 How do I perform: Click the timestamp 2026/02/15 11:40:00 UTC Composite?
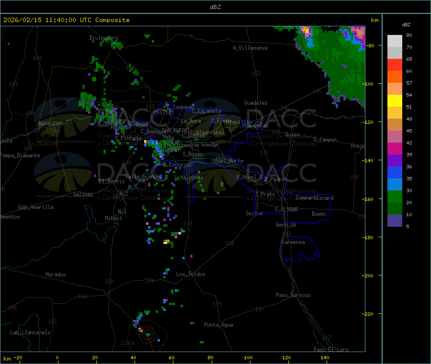point(66,20)
